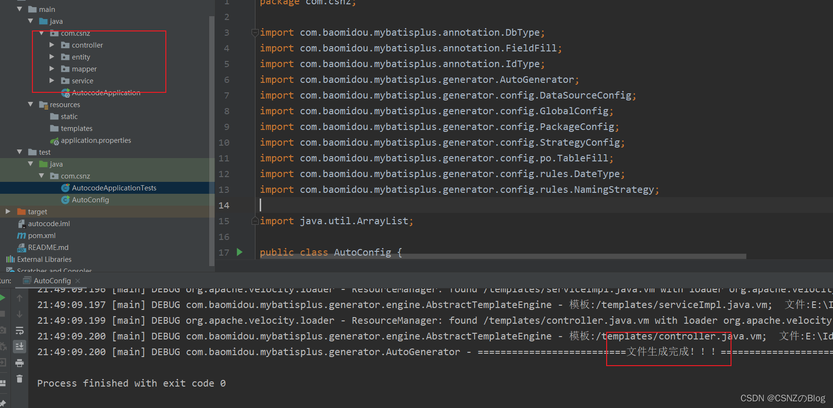Viewport: 833px width, 408px height.
Task: Click the TableFill import line
Action: point(437,158)
